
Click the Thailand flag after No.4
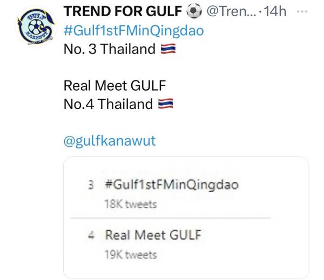(165, 104)
